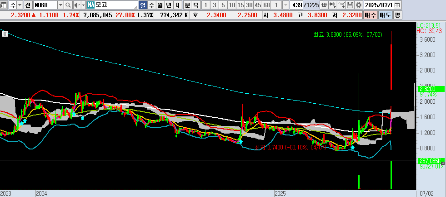446x197 pixels.
Task: Click the 최고 3.8300 high price label
Action: click(x=347, y=34)
